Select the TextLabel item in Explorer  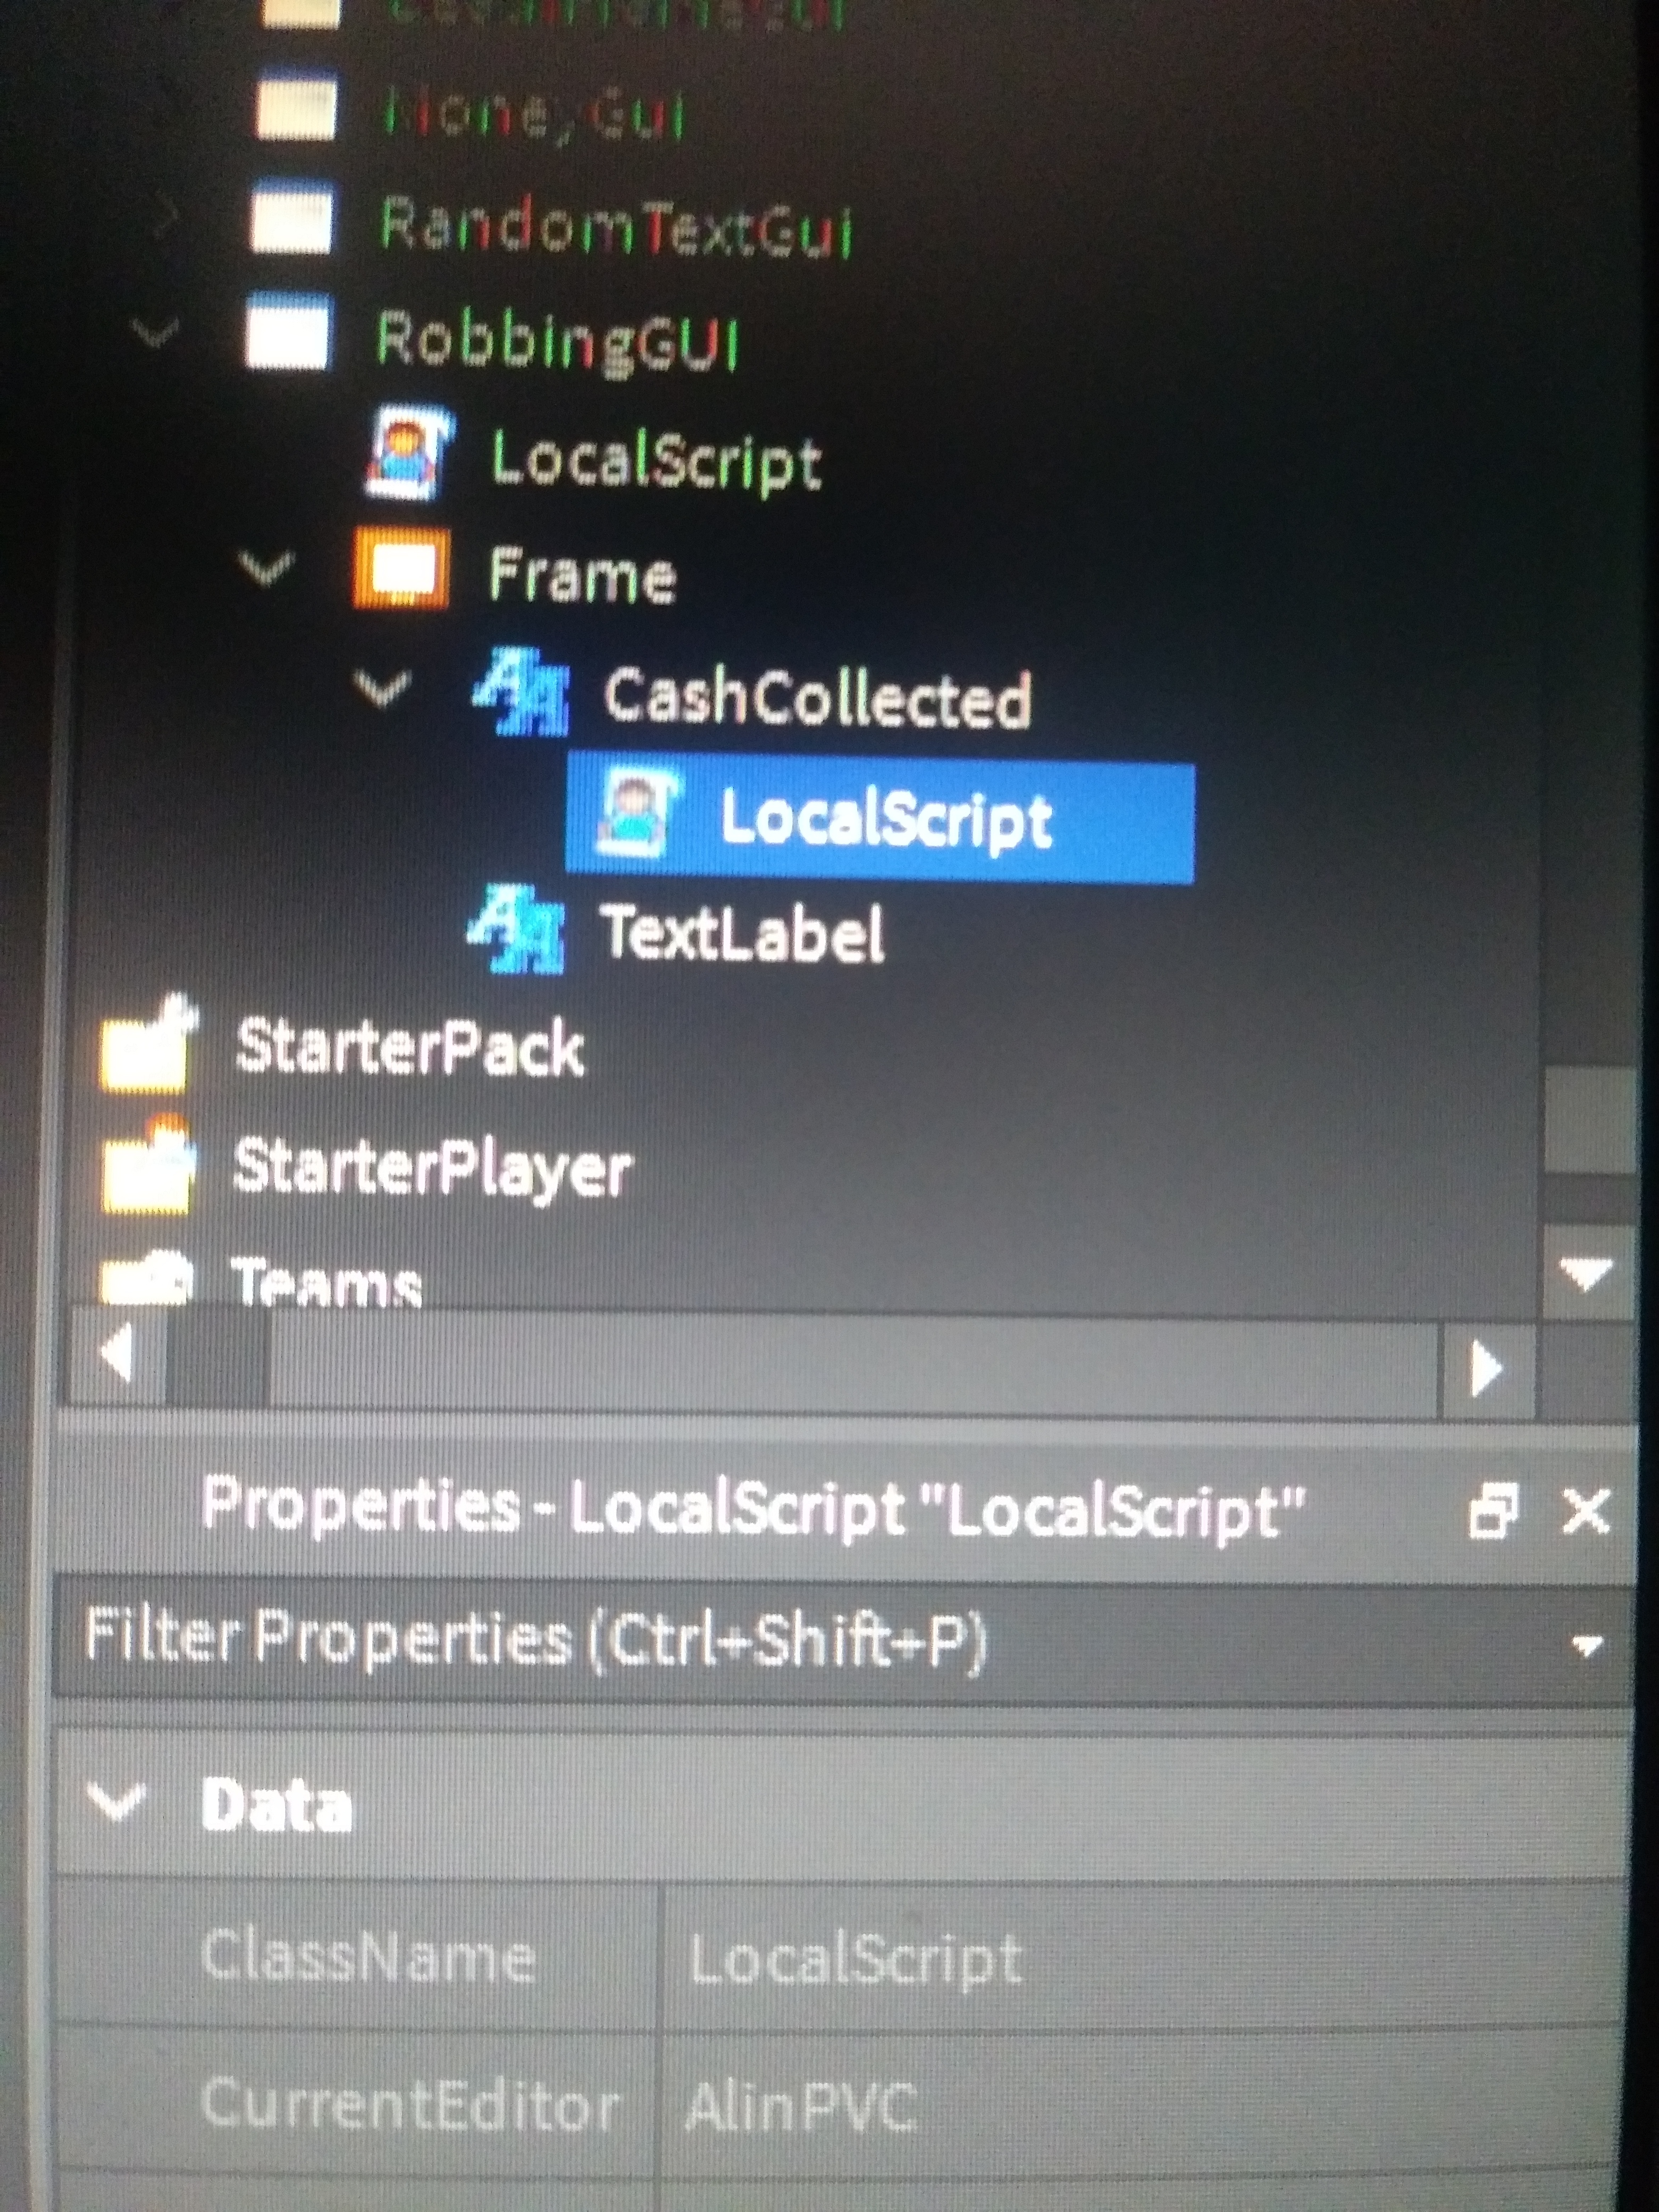(x=740, y=932)
